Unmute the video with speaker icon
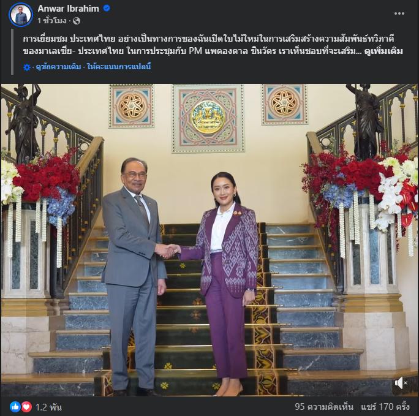 tap(401, 383)
